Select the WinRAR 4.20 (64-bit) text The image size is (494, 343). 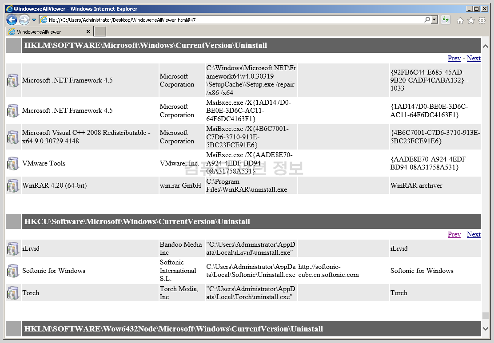tap(54, 185)
